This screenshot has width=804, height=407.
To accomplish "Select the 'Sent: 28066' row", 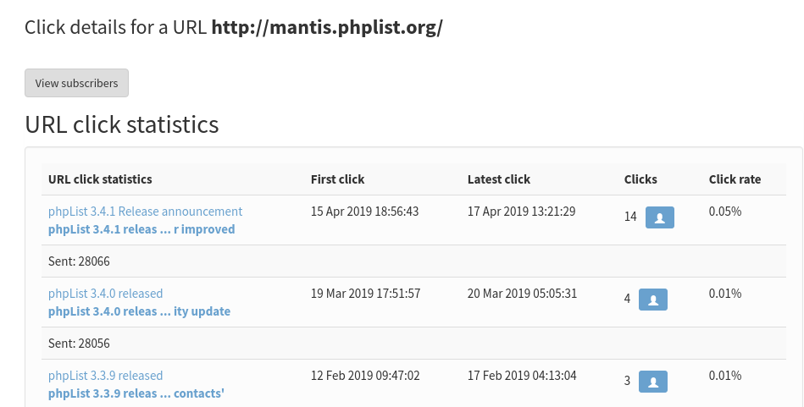I will click(79, 261).
